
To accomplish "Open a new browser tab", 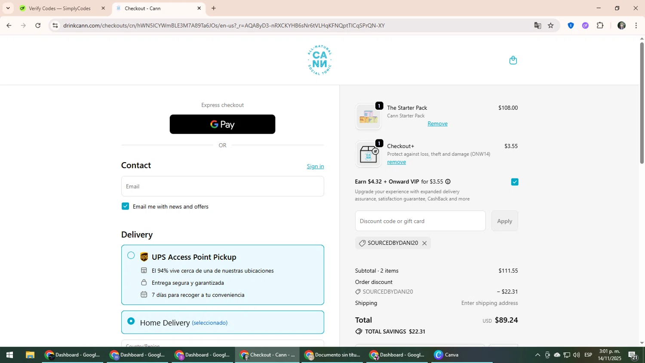I will click(x=214, y=8).
